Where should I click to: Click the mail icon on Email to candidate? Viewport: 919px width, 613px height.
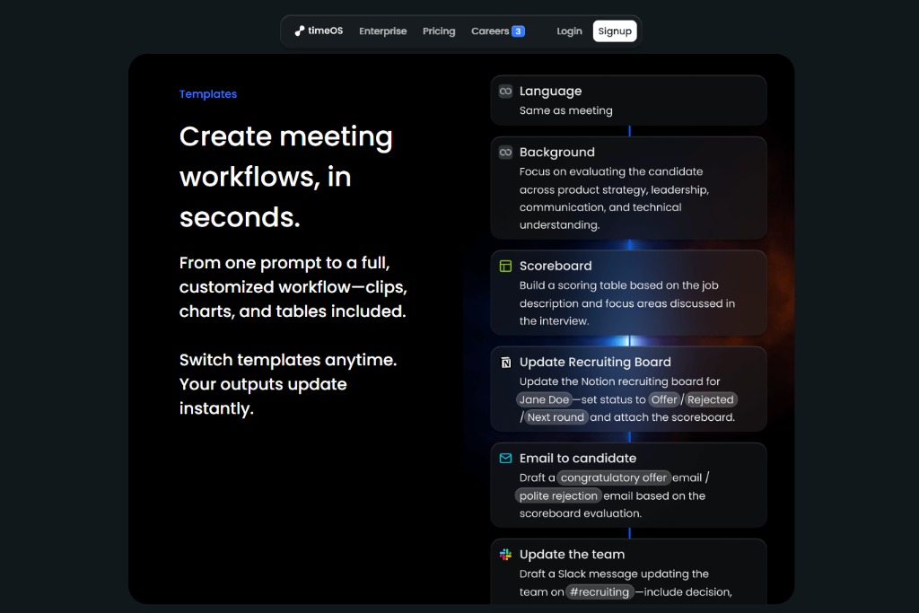[505, 459]
